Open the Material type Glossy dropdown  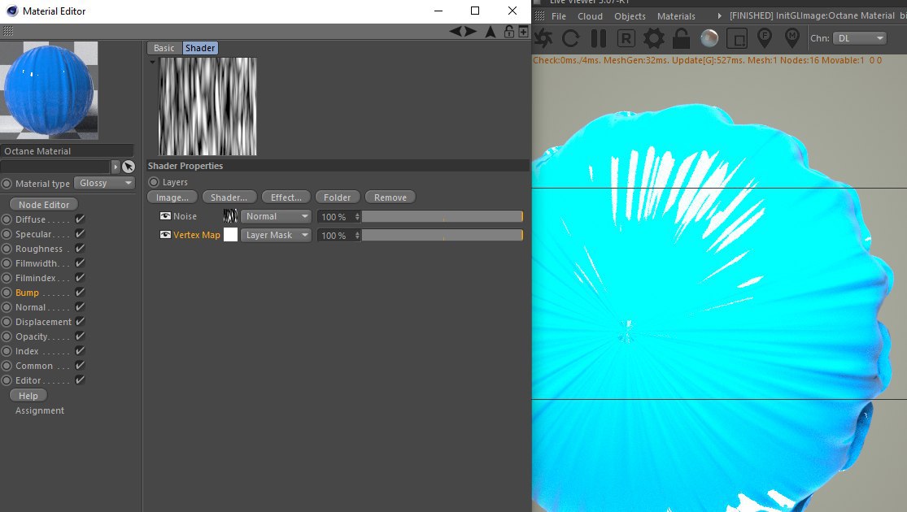105,183
